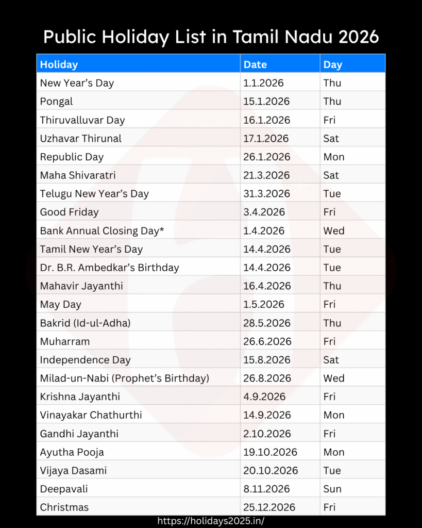This screenshot has width=422, height=528.
Task: Click the Holiday column header
Action: [x=59, y=64]
